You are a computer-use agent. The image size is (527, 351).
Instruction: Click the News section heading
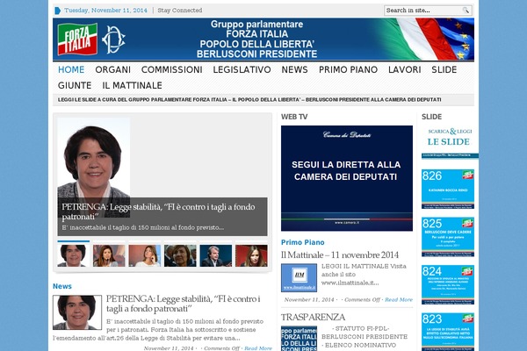(62, 286)
